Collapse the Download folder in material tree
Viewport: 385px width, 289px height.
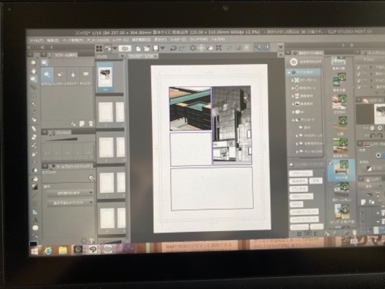click(293, 120)
